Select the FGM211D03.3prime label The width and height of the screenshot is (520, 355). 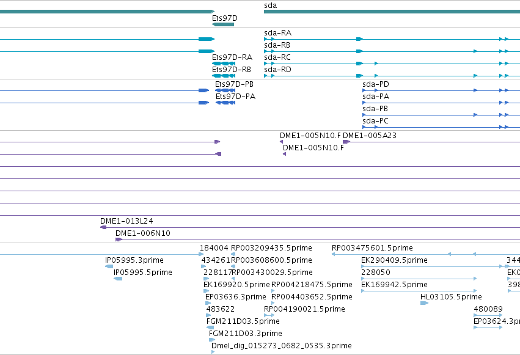tap(246, 334)
